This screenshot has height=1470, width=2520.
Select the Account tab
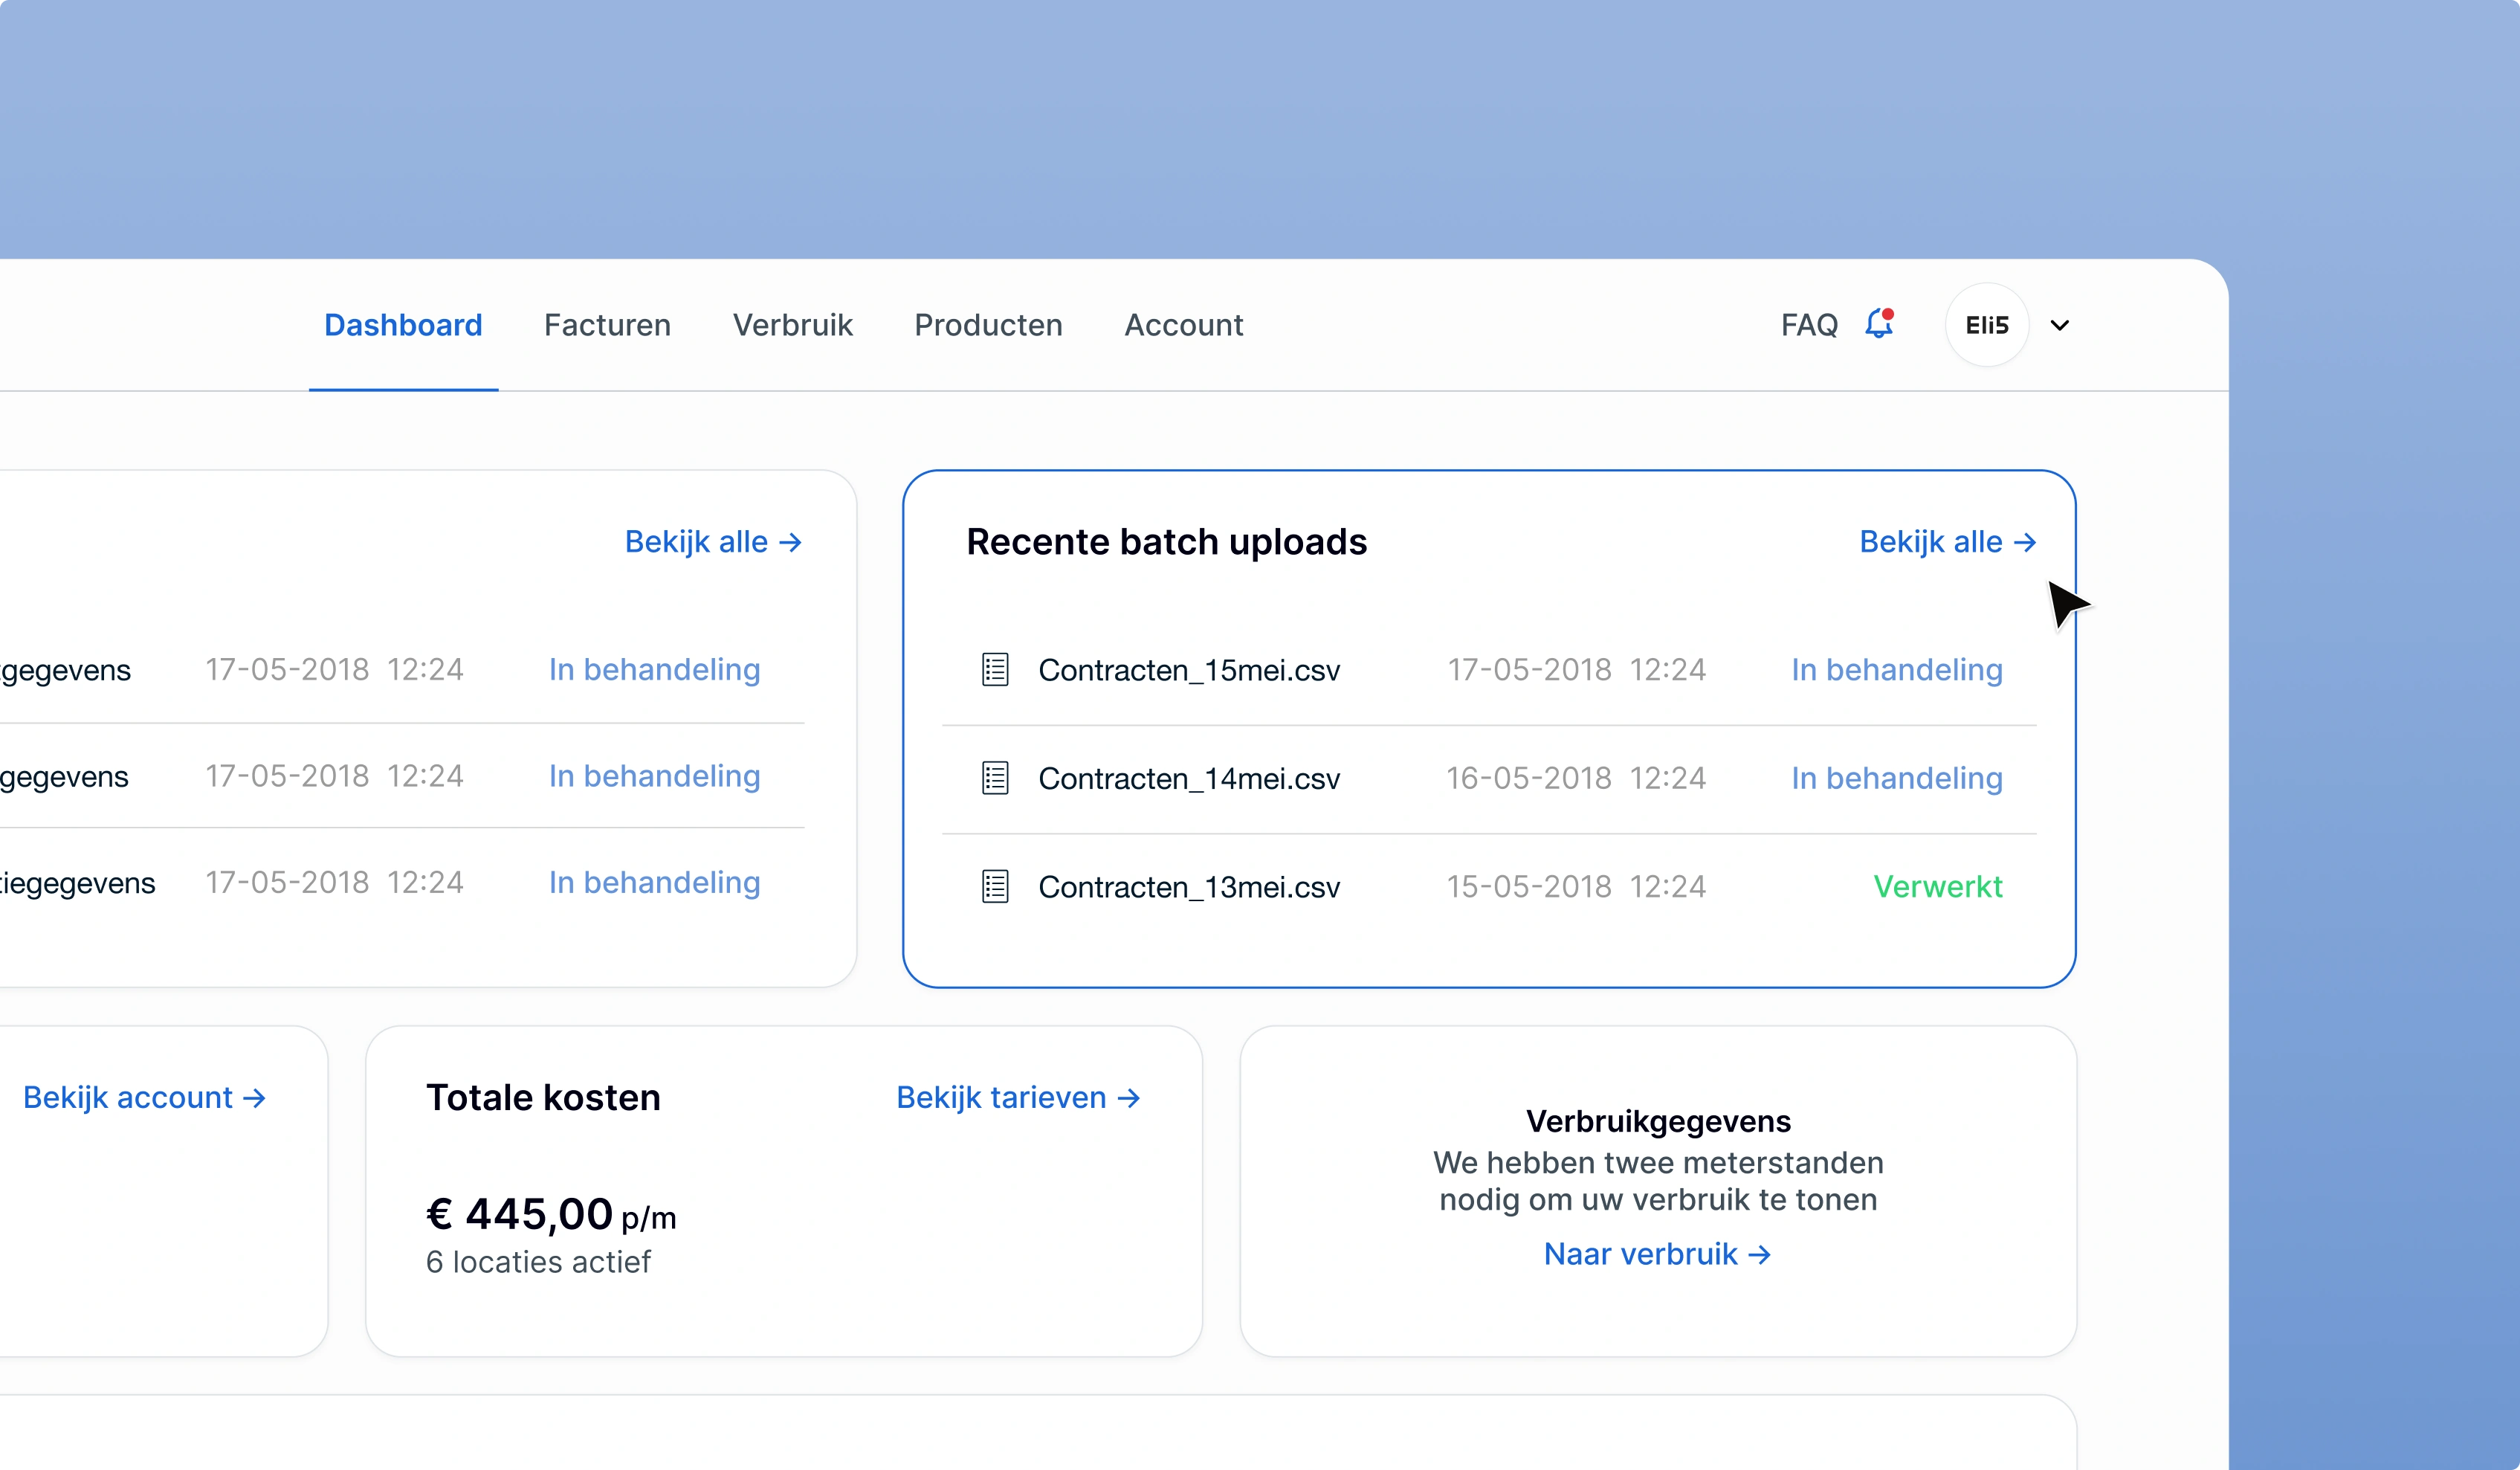click(1183, 325)
